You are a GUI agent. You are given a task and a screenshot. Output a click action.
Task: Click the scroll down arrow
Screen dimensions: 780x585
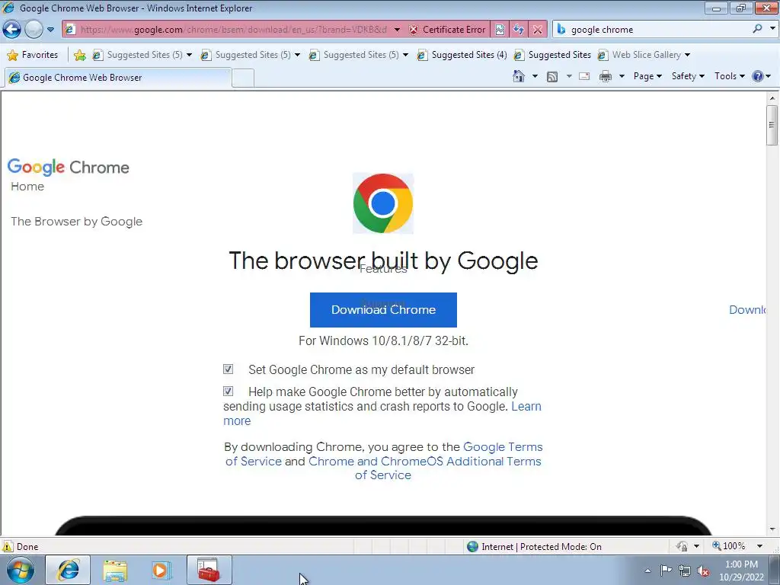click(x=772, y=529)
